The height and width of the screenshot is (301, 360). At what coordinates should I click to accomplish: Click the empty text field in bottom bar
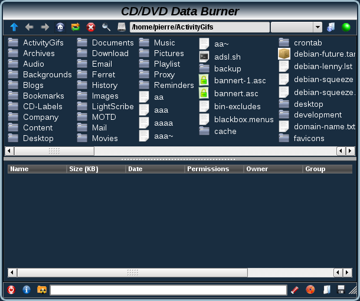click(168, 290)
